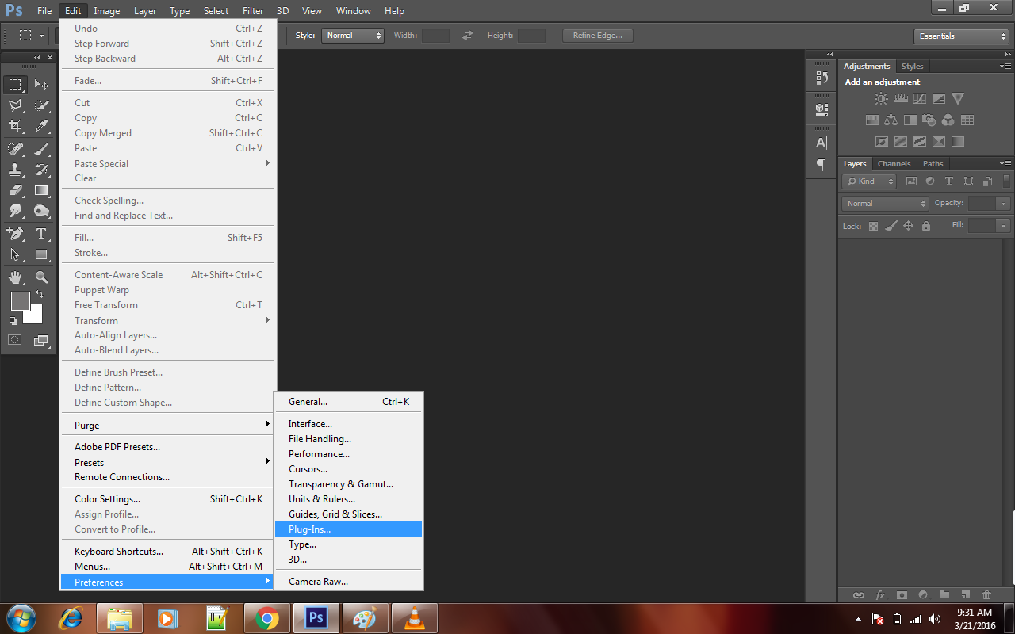1015x634 pixels.
Task: Choose General... preferences
Action: pyautogui.click(x=348, y=402)
